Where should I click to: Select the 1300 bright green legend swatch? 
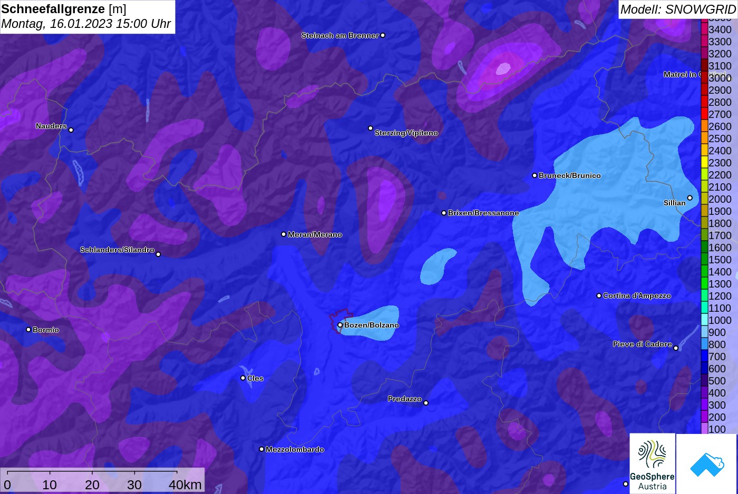click(704, 284)
